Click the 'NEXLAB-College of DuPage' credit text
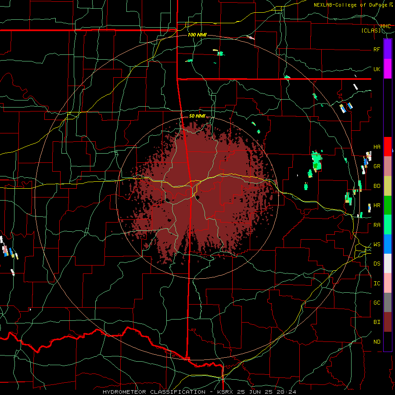This screenshot has height=395, width=395. coord(351,5)
